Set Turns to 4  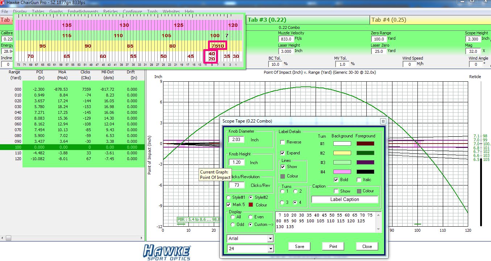pyautogui.click(x=295, y=202)
